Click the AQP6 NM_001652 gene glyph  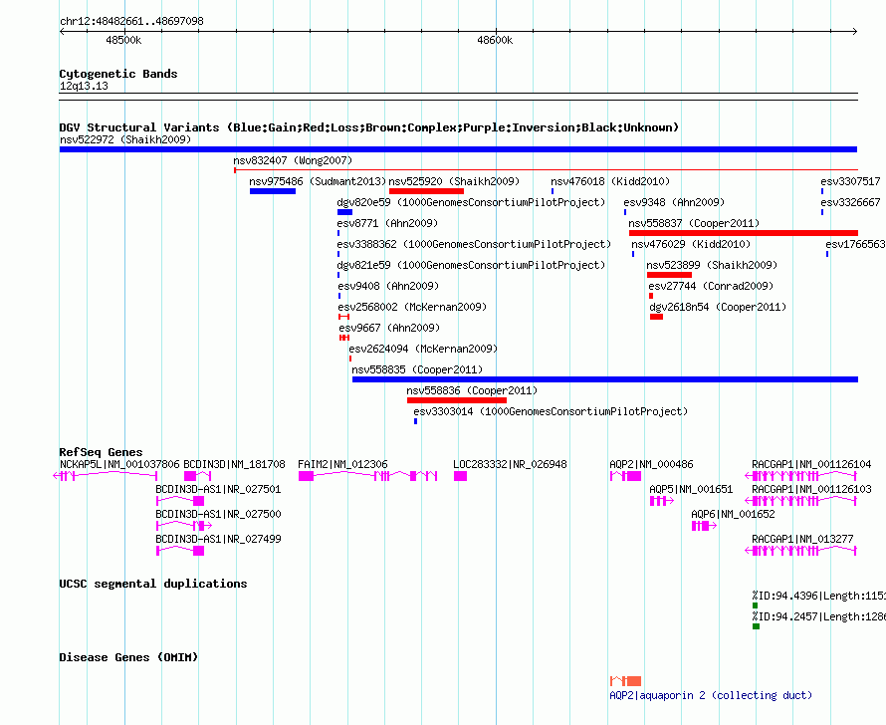704,526
